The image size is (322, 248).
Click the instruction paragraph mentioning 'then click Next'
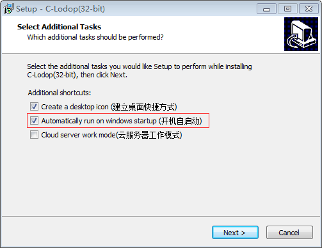(x=140, y=71)
